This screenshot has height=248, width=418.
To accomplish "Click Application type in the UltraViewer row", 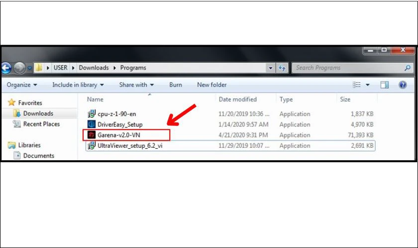I will click(295, 146).
